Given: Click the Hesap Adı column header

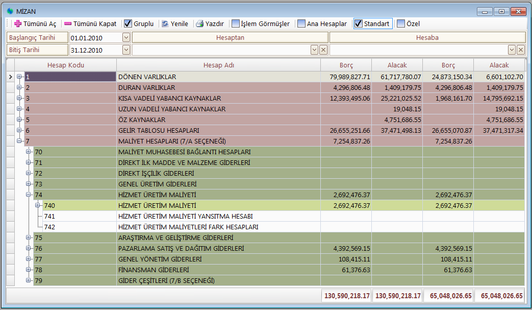Looking at the screenshot, I should coord(218,65).
